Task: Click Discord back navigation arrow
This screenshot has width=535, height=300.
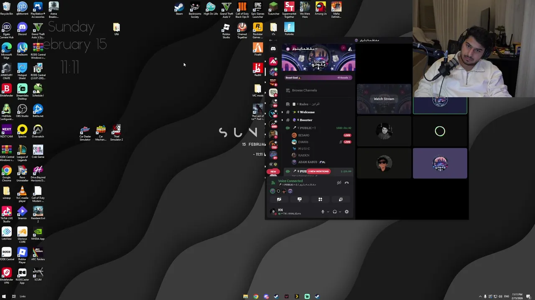Action: pyautogui.click(x=271, y=40)
